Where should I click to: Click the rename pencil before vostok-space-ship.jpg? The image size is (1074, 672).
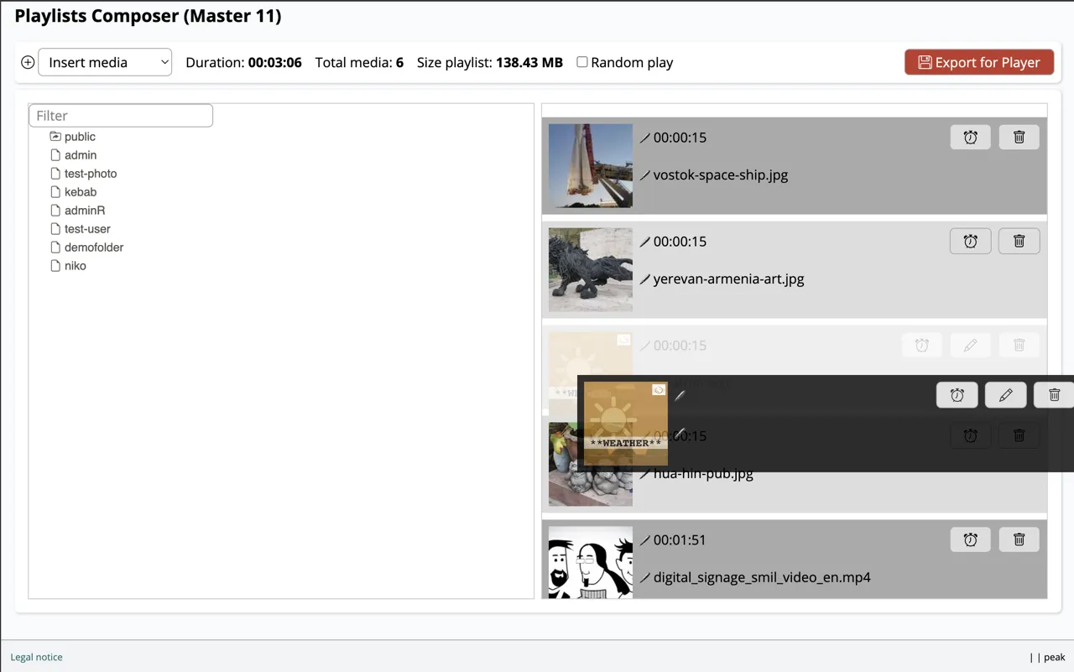[645, 175]
